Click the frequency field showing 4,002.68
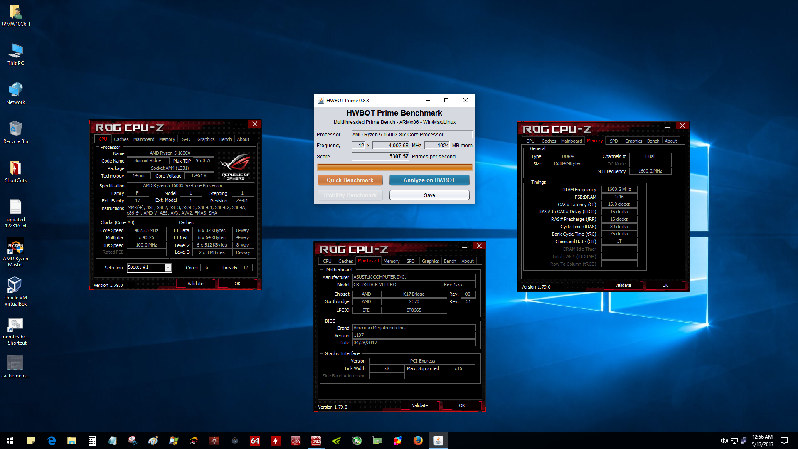 click(391, 145)
